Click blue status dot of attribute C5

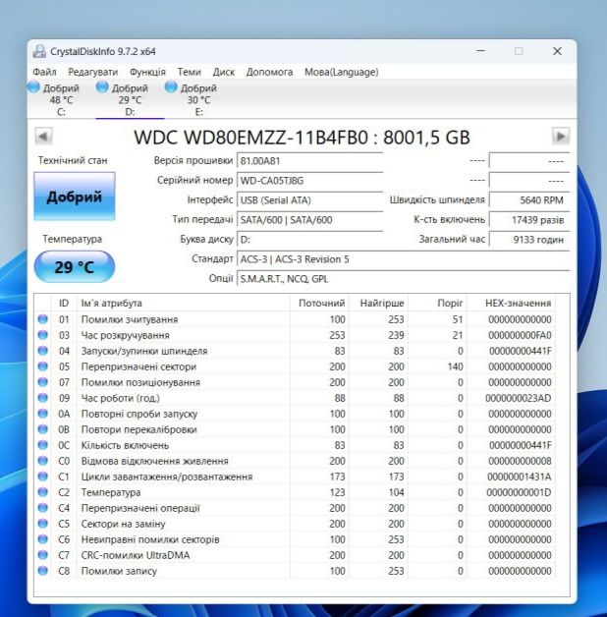pyautogui.click(x=43, y=524)
